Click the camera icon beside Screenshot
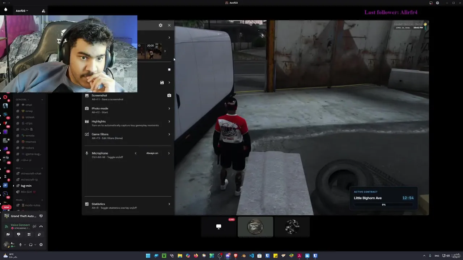This screenshot has height=260, width=463. (x=169, y=95)
